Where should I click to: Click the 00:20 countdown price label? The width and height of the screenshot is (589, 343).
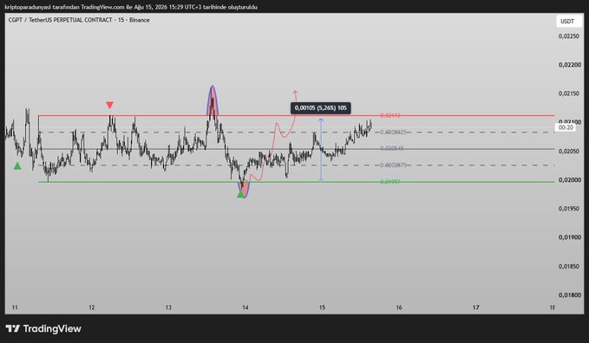tap(566, 127)
